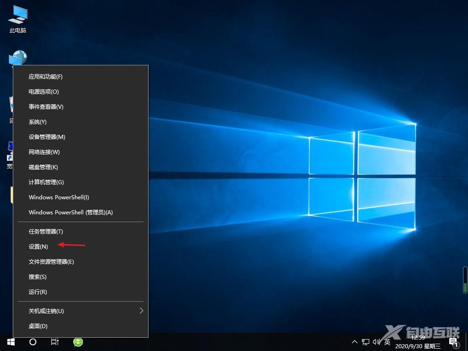Select 系统(Y) entry
The width and height of the screenshot is (468, 351).
[x=80, y=122]
